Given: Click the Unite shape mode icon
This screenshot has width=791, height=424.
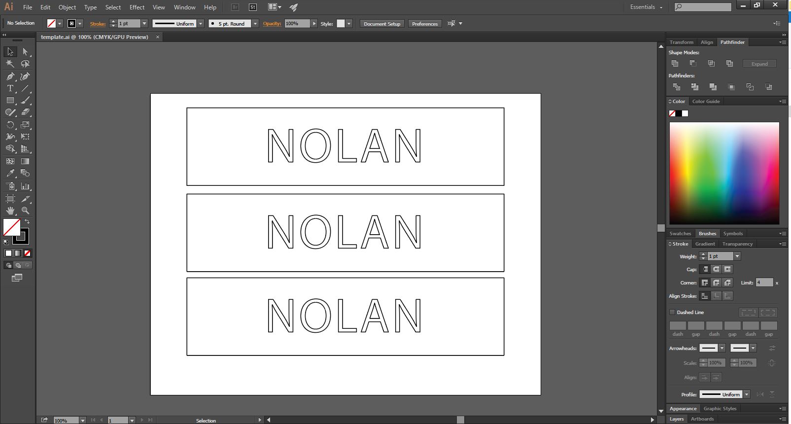Looking at the screenshot, I should point(675,64).
